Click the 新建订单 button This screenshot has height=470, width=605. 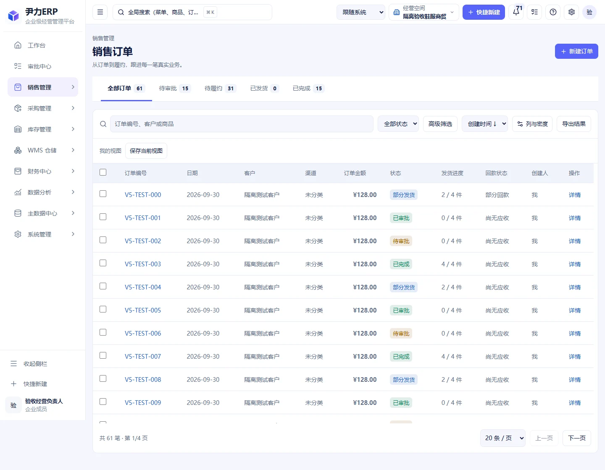coord(576,51)
